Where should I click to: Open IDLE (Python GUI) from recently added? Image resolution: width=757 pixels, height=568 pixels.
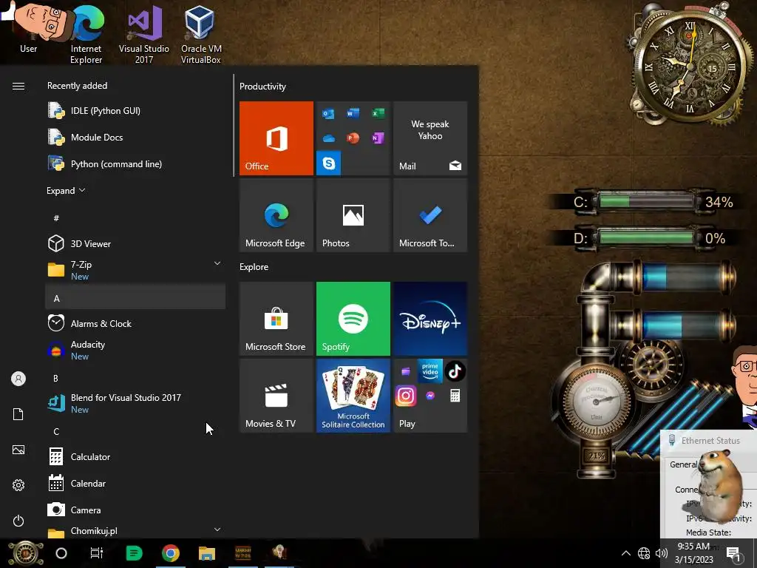[135, 111]
